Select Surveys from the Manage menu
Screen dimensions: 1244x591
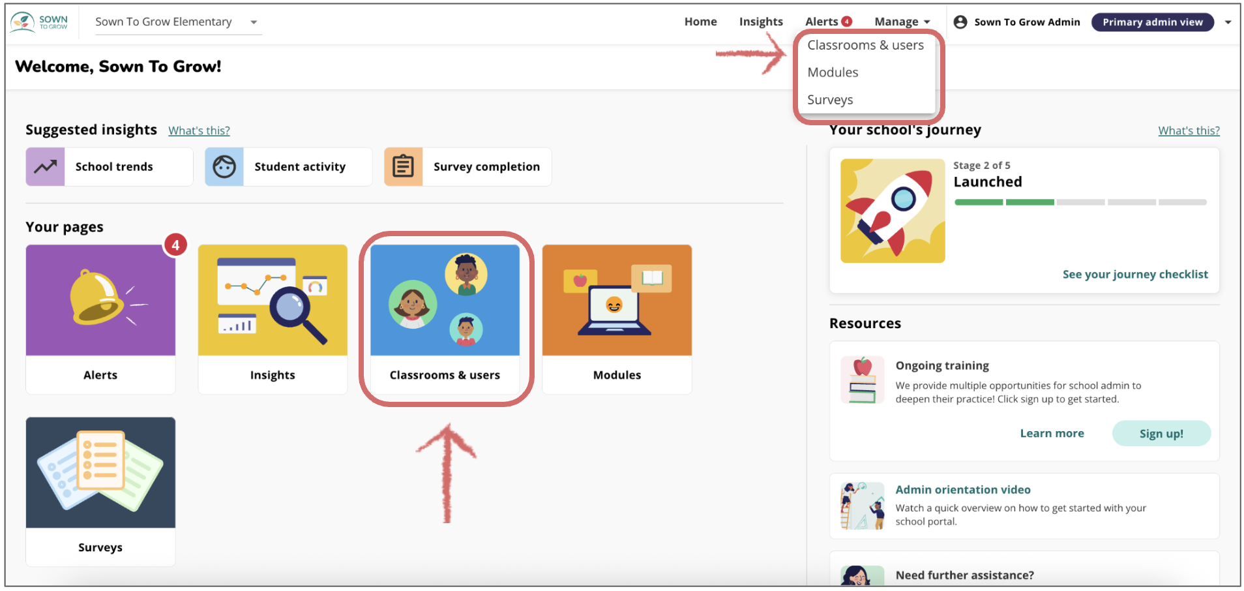point(830,100)
